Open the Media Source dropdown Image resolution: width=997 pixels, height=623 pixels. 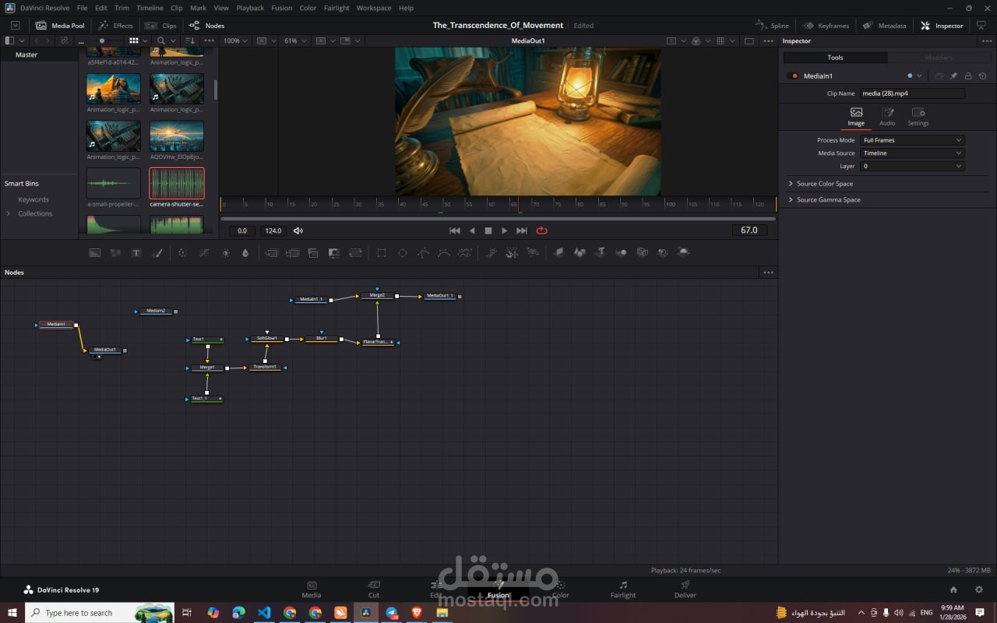(x=911, y=153)
